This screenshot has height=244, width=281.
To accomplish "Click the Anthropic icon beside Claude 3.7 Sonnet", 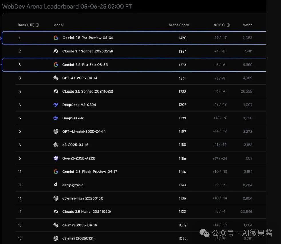I will click(x=56, y=51).
